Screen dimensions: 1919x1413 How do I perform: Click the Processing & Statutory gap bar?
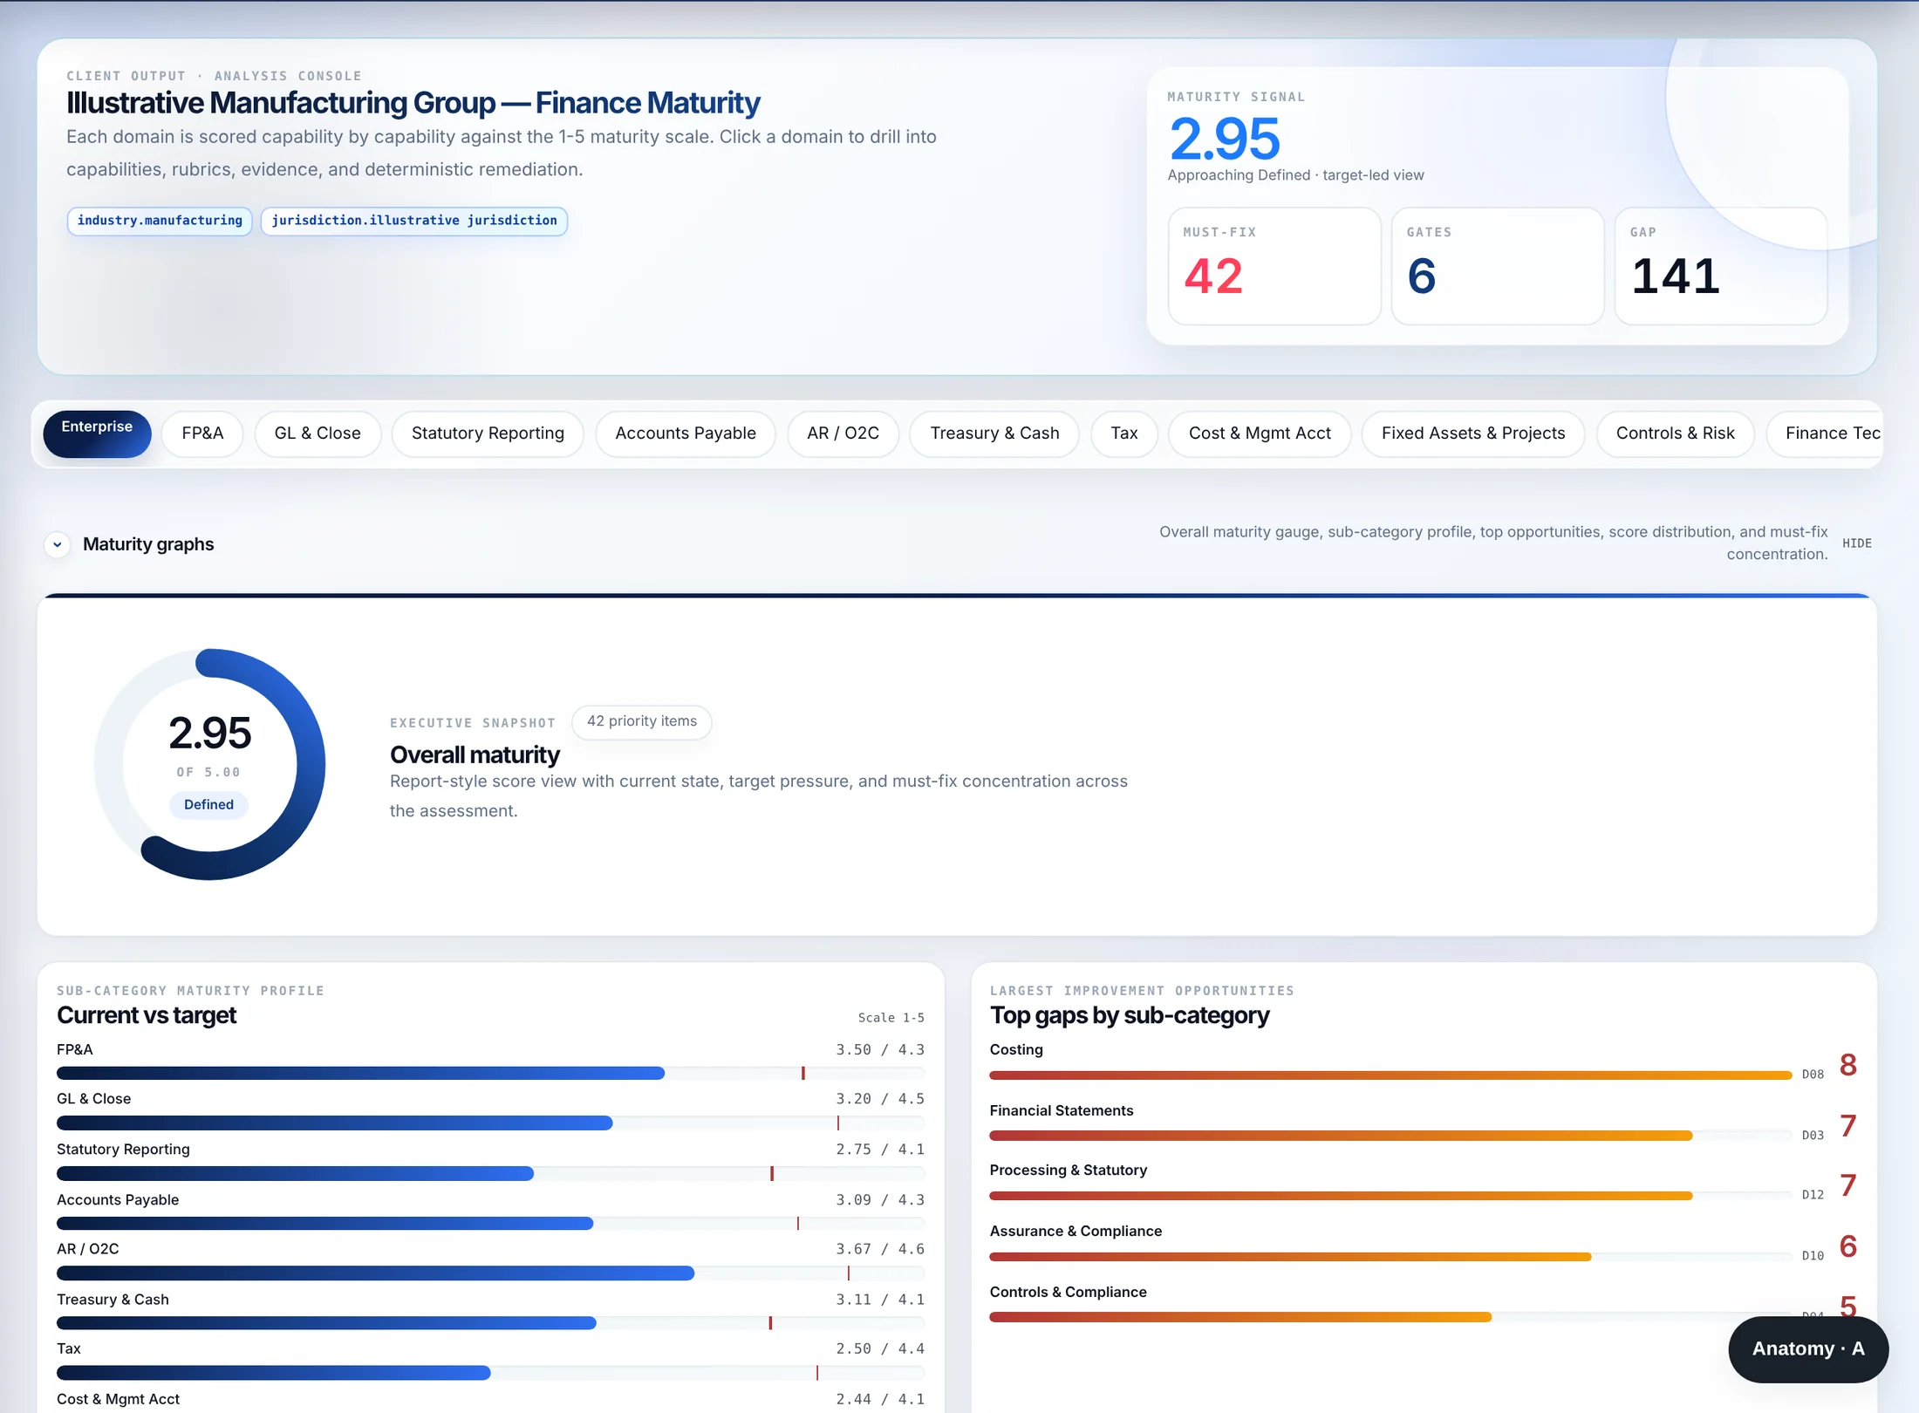point(1390,1196)
